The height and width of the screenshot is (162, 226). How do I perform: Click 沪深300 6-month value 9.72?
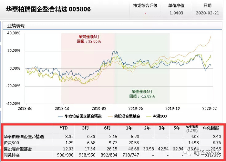113,143
